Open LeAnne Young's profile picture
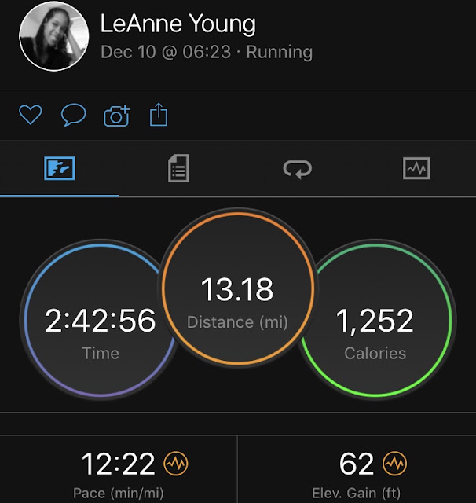This screenshot has height=503, width=476. click(x=54, y=35)
